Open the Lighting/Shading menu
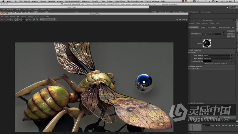 pyautogui.click(x=72, y=1)
